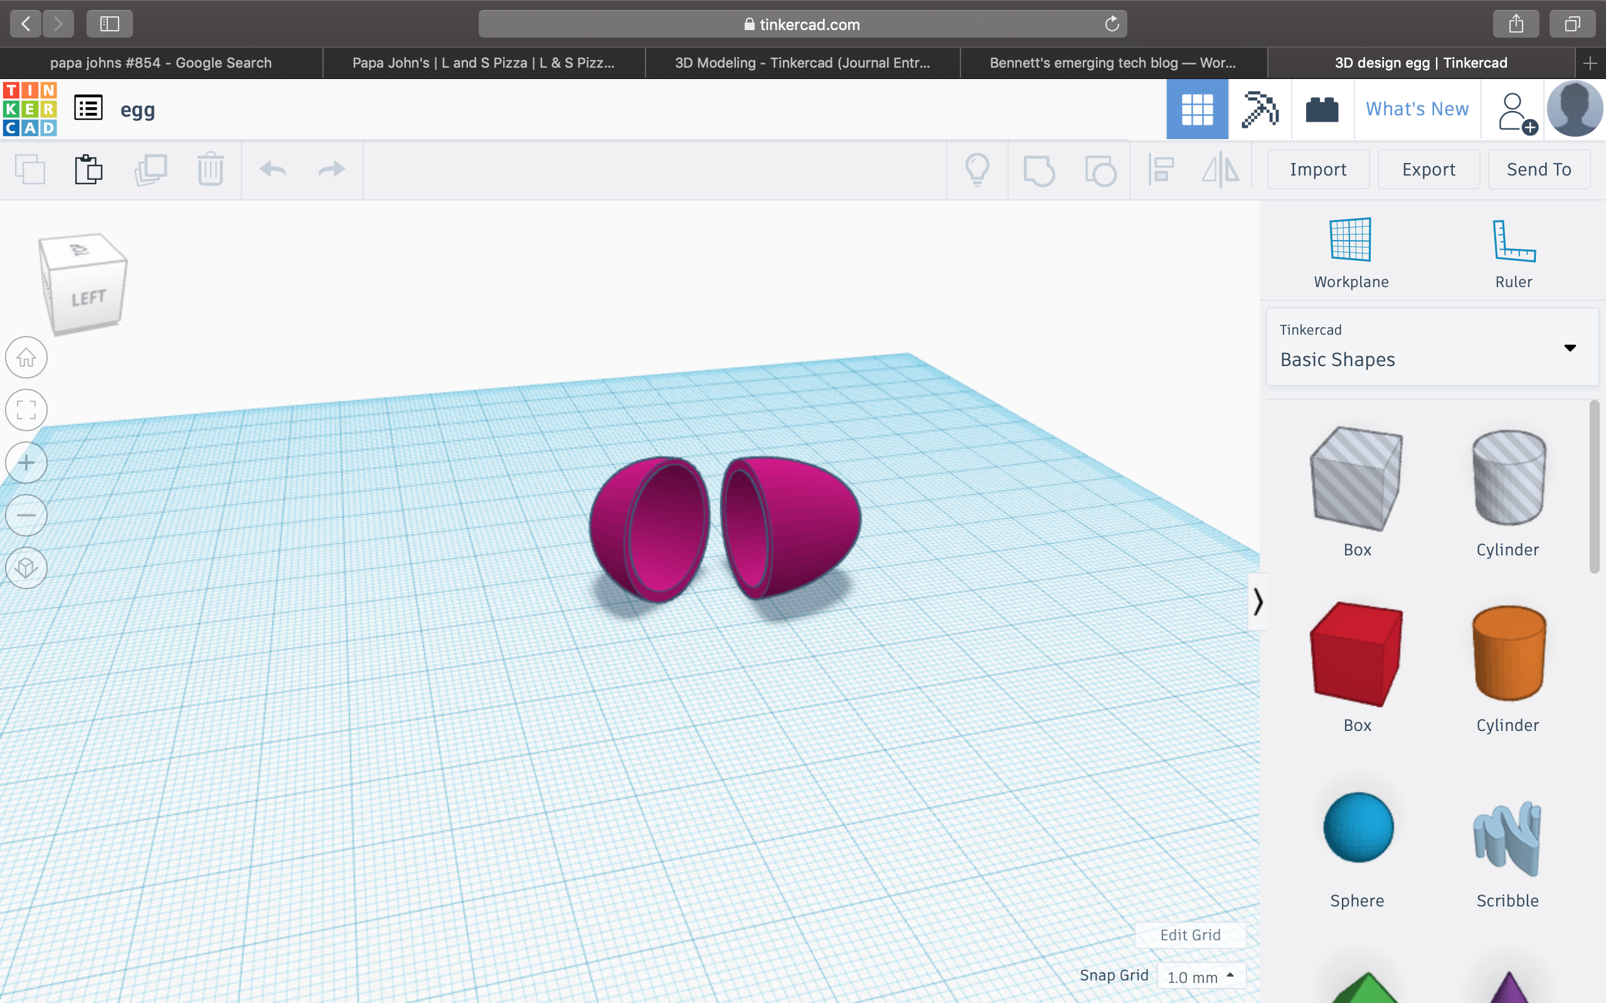The width and height of the screenshot is (1606, 1003).
Task: Click the Fit all in view icon
Action: 26,410
